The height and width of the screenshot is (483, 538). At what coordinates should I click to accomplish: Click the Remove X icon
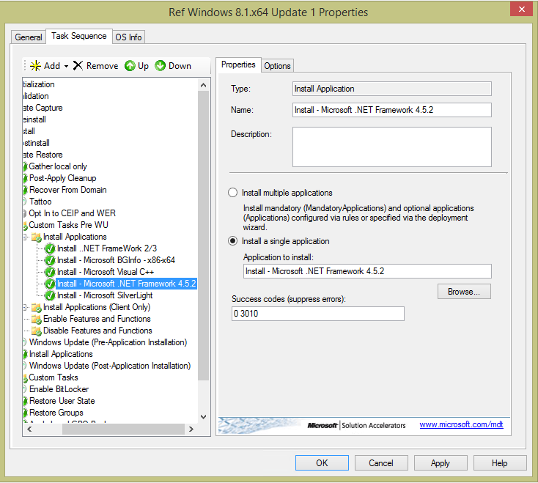tap(78, 66)
